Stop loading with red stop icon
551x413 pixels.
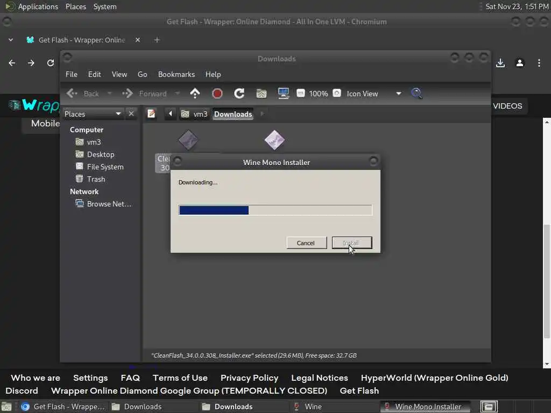coord(217,94)
